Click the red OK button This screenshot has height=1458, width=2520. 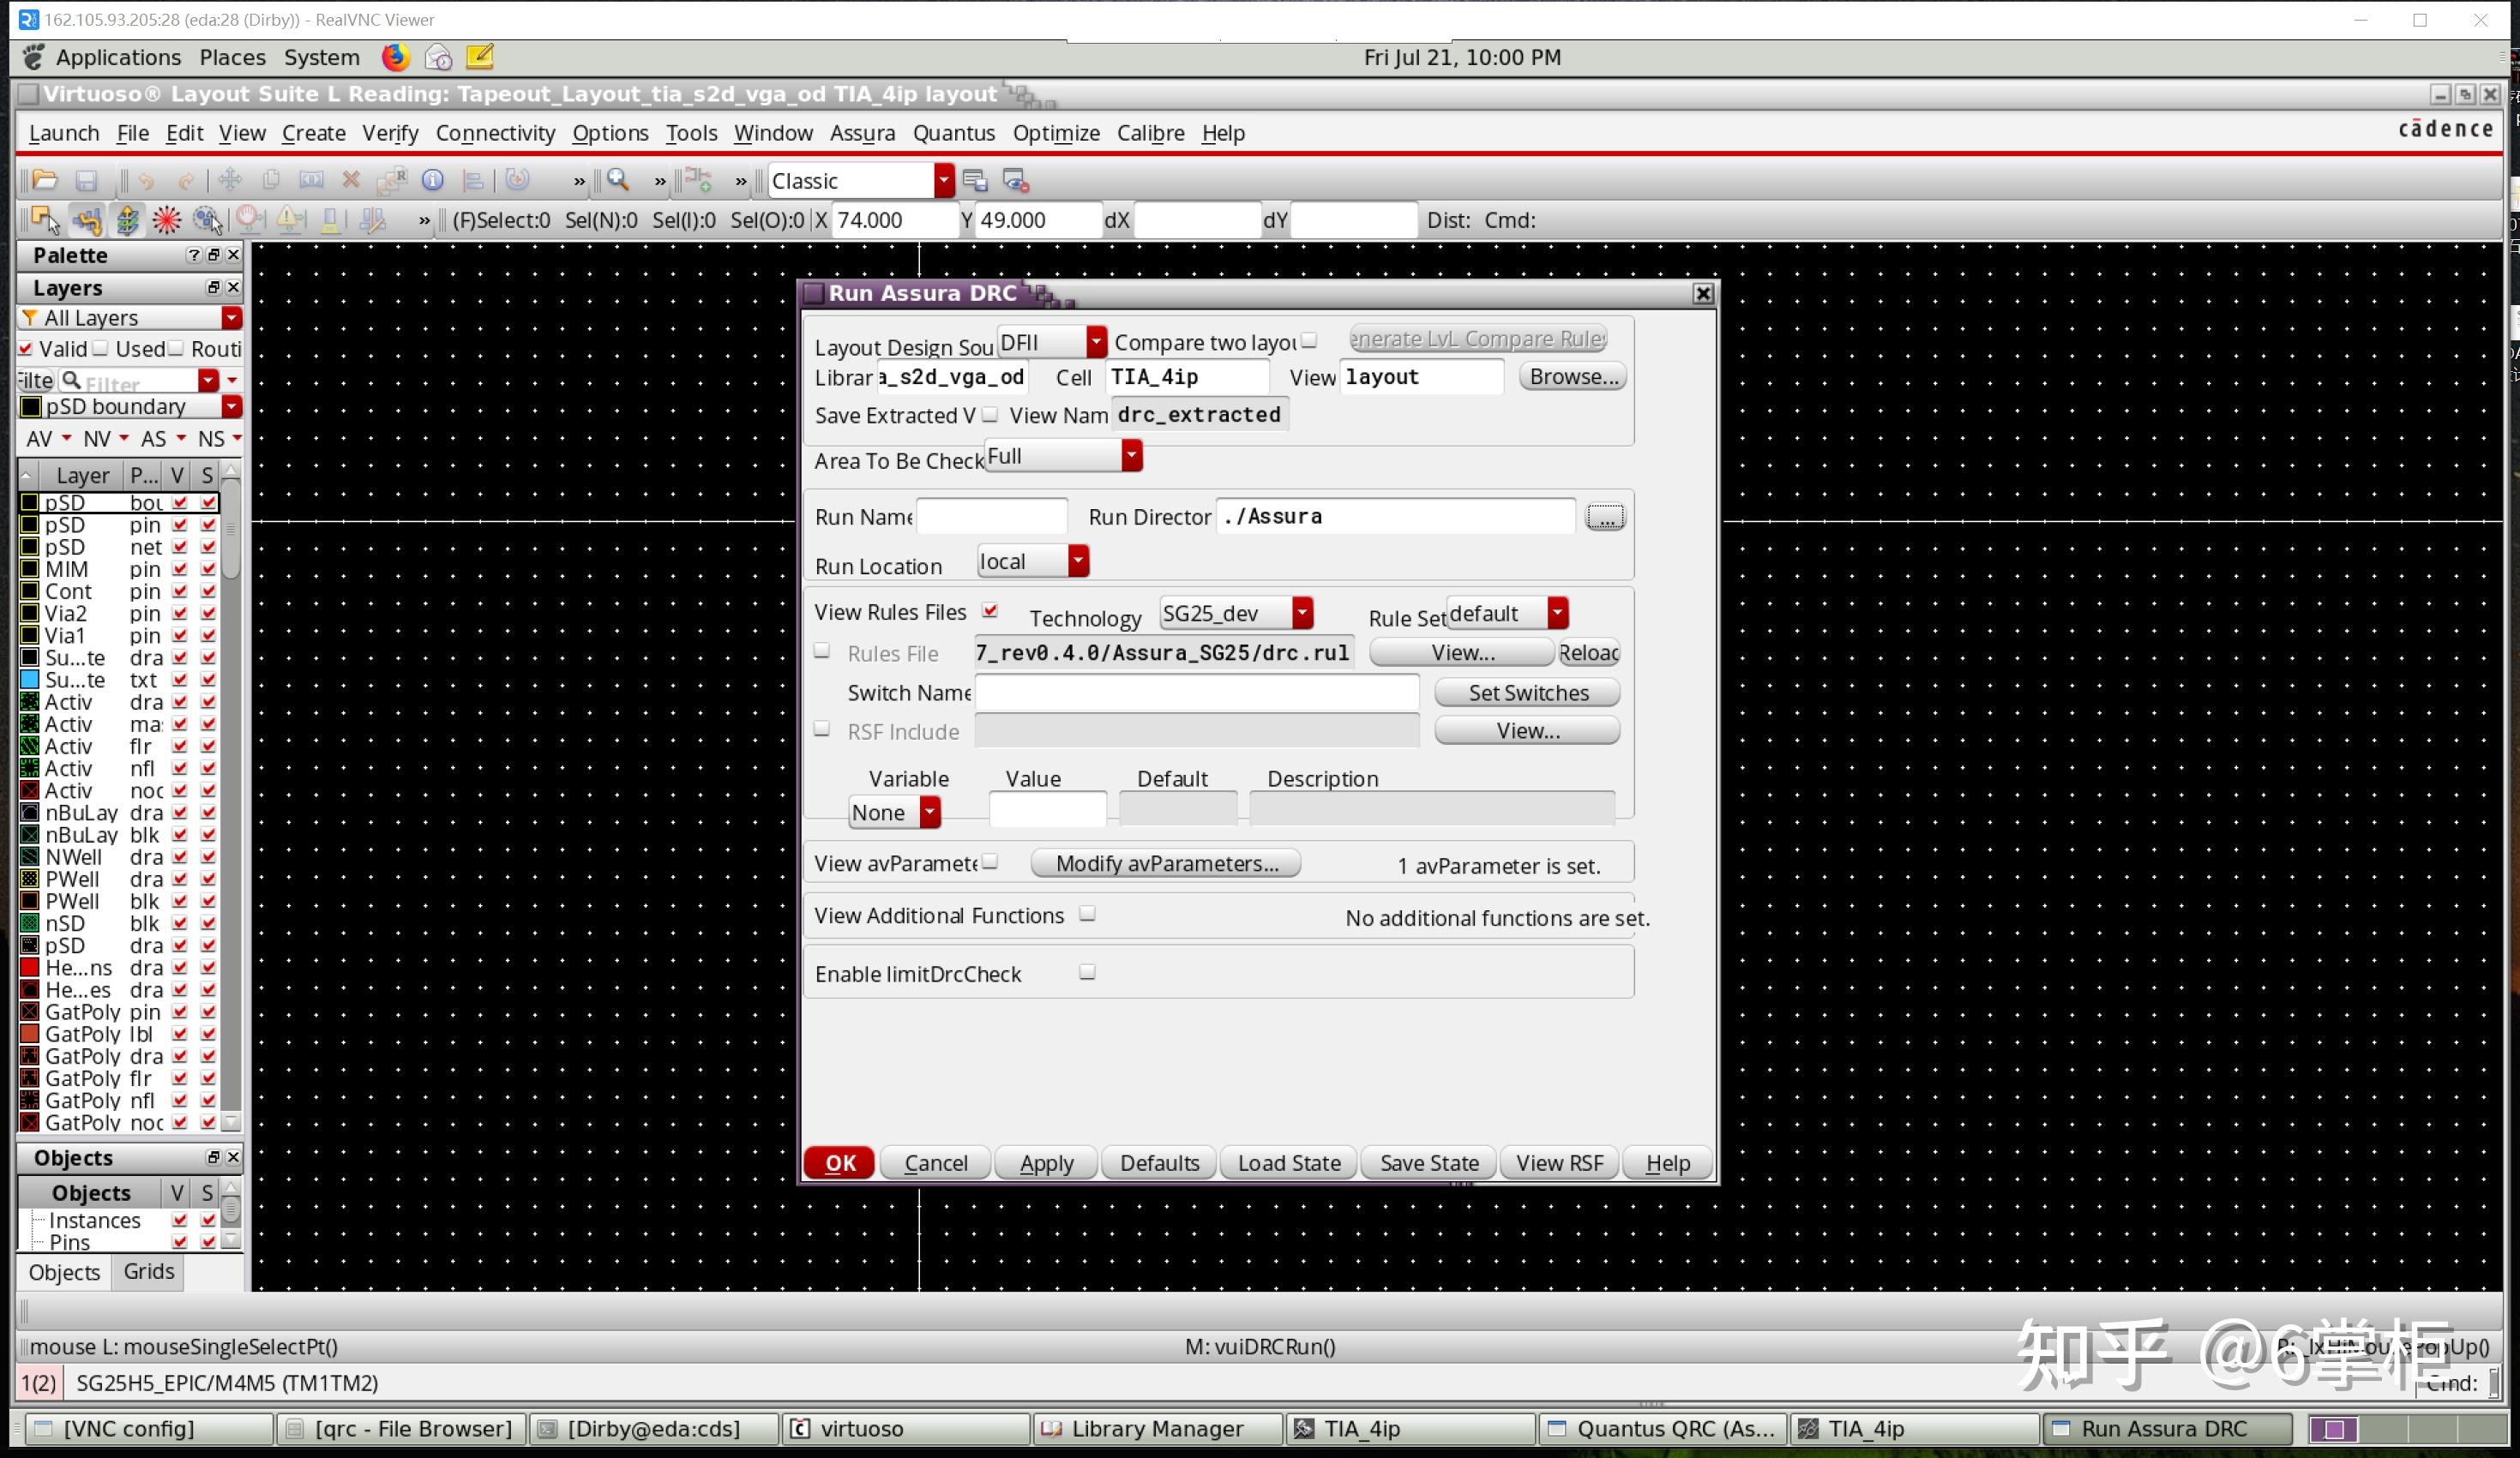coord(839,1162)
